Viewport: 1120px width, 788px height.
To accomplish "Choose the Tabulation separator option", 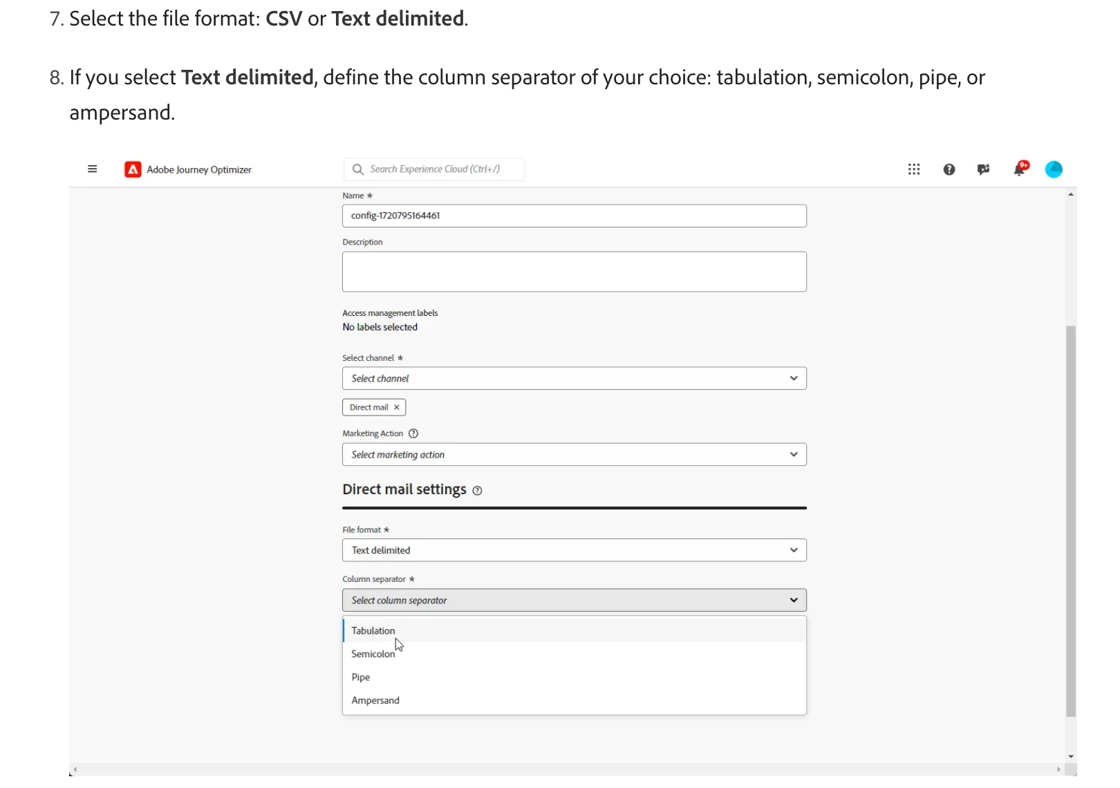I will (x=373, y=630).
